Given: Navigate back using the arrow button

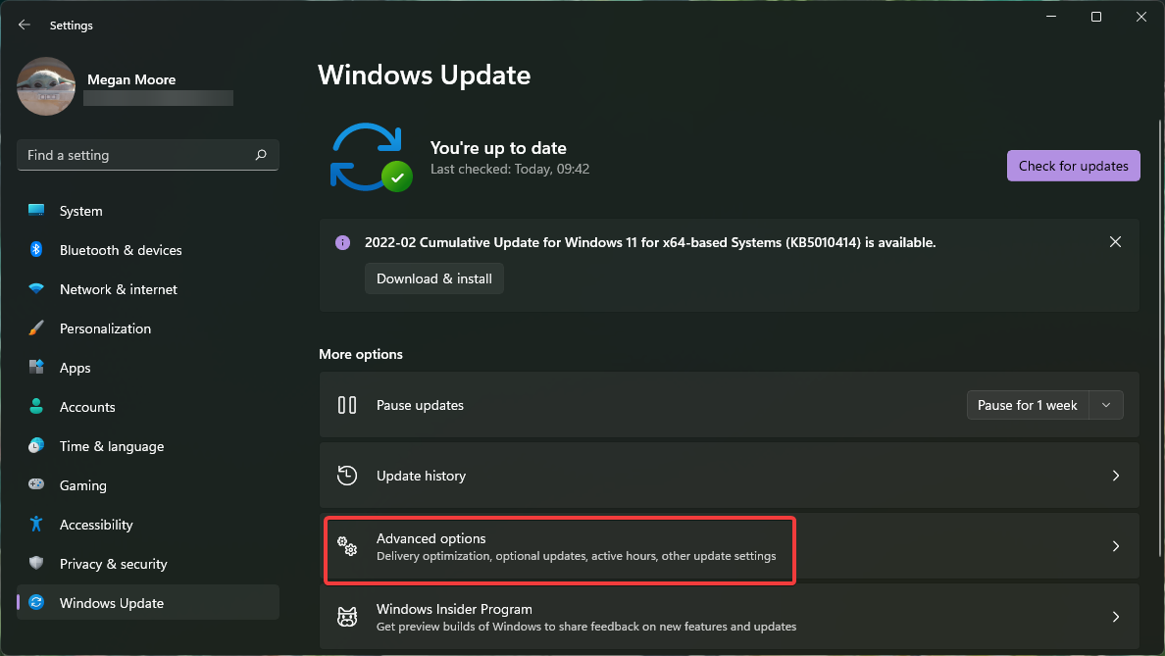Looking at the screenshot, I should (24, 25).
